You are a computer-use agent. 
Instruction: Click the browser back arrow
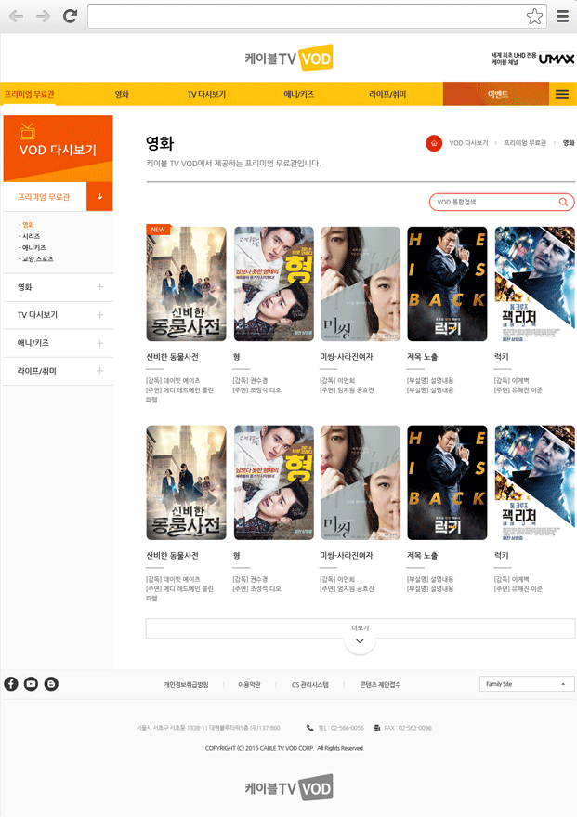point(16,17)
